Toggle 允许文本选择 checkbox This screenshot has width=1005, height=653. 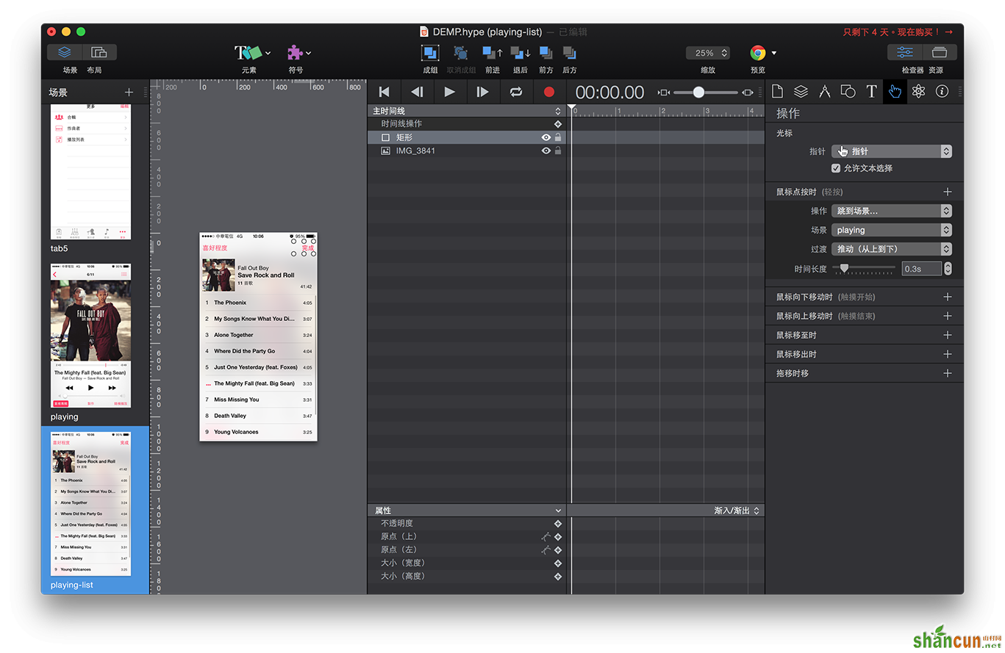click(x=836, y=168)
